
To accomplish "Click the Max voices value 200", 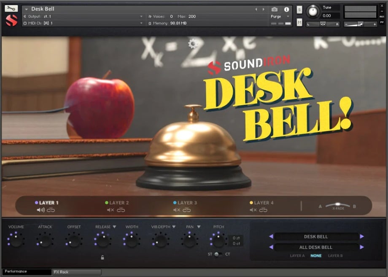I will point(192,16).
